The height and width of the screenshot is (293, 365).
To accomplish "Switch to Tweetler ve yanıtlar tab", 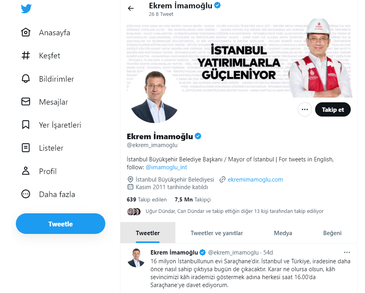I will 217,233.
